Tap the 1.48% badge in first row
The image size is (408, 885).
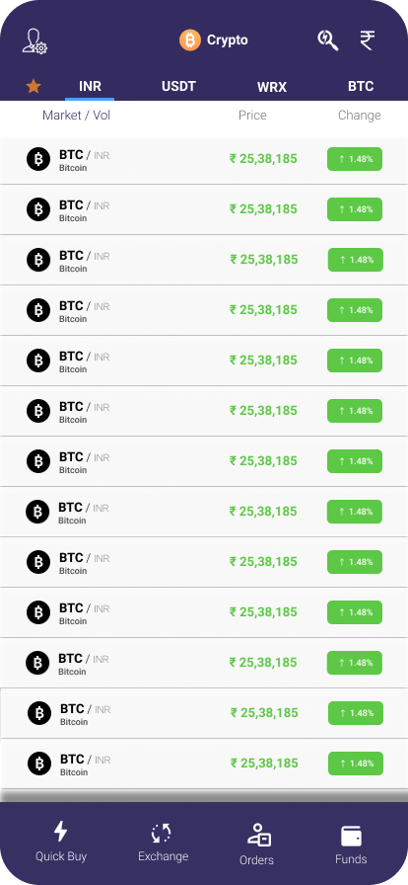pos(355,159)
